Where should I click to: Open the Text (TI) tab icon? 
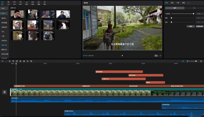click(14, 2)
